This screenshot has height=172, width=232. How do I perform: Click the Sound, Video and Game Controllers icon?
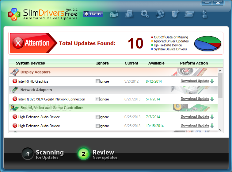pyautogui.click(x=14, y=107)
